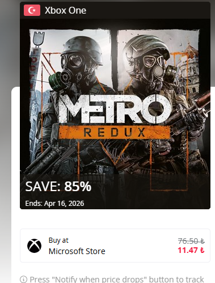Click the orange REDUX banner on the cover
This screenshot has height=283, width=215.
click(x=114, y=132)
